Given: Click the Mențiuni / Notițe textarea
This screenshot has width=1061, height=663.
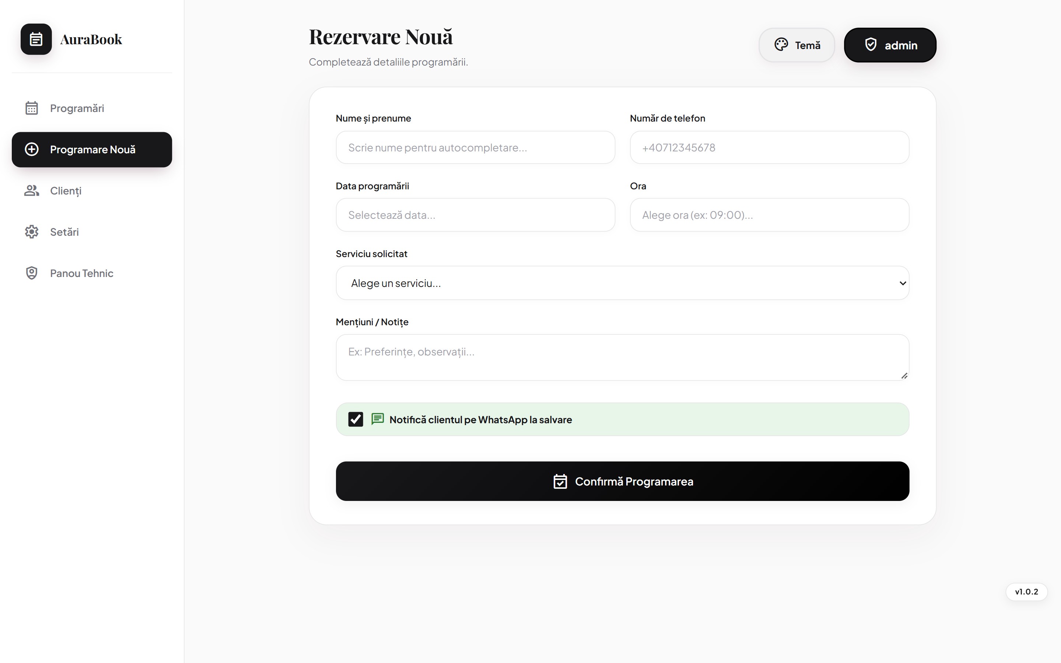Looking at the screenshot, I should (622, 357).
